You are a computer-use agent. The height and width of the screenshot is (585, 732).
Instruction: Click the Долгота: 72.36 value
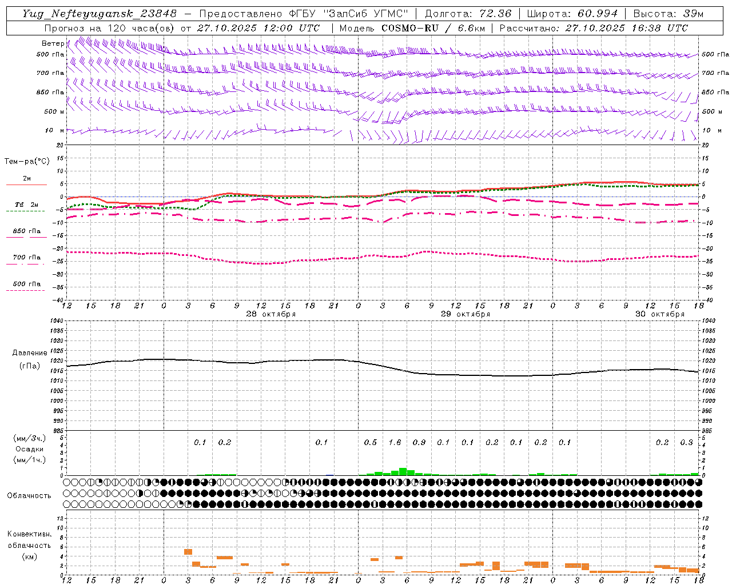tap(468, 14)
